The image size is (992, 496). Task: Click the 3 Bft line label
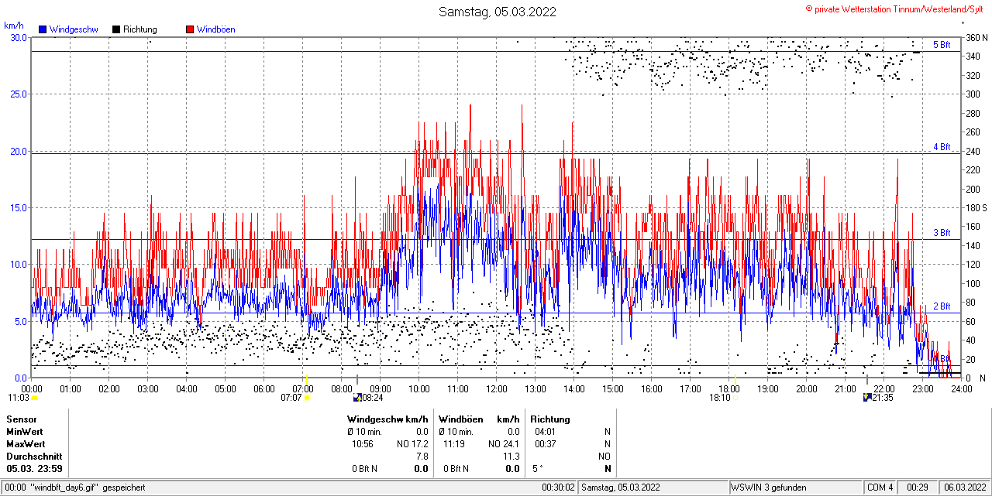[x=942, y=233]
